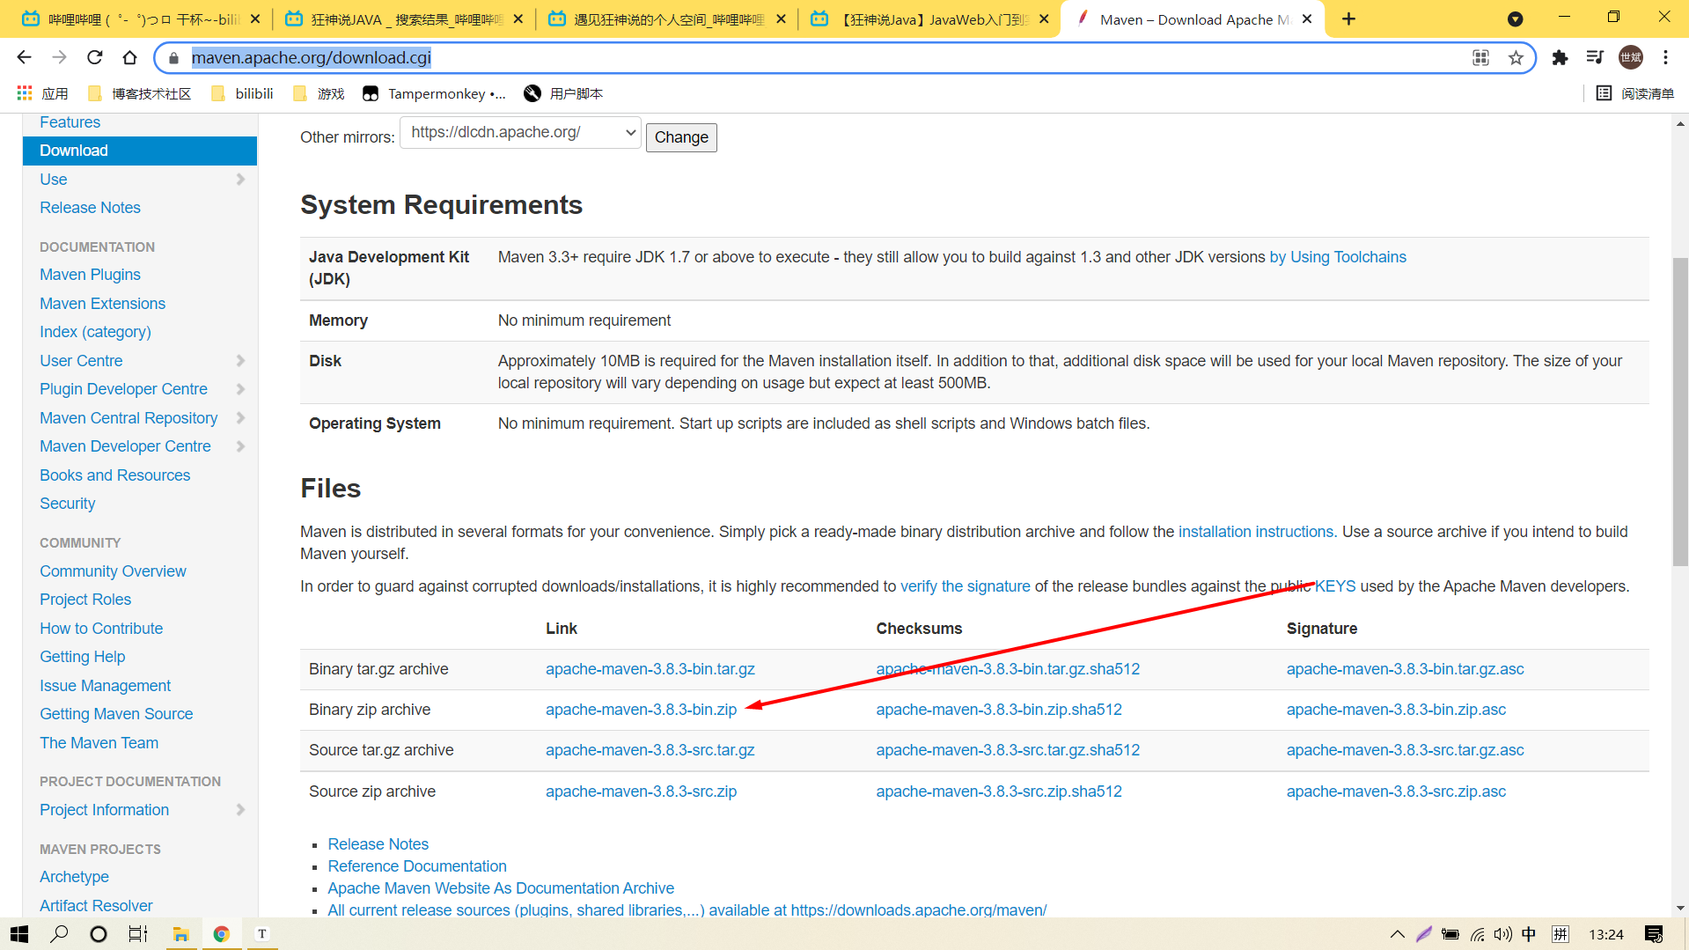Download apache-maven-3.8.3-bin.tar.gz
Image resolution: width=1689 pixels, height=950 pixels.
(x=650, y=669)
